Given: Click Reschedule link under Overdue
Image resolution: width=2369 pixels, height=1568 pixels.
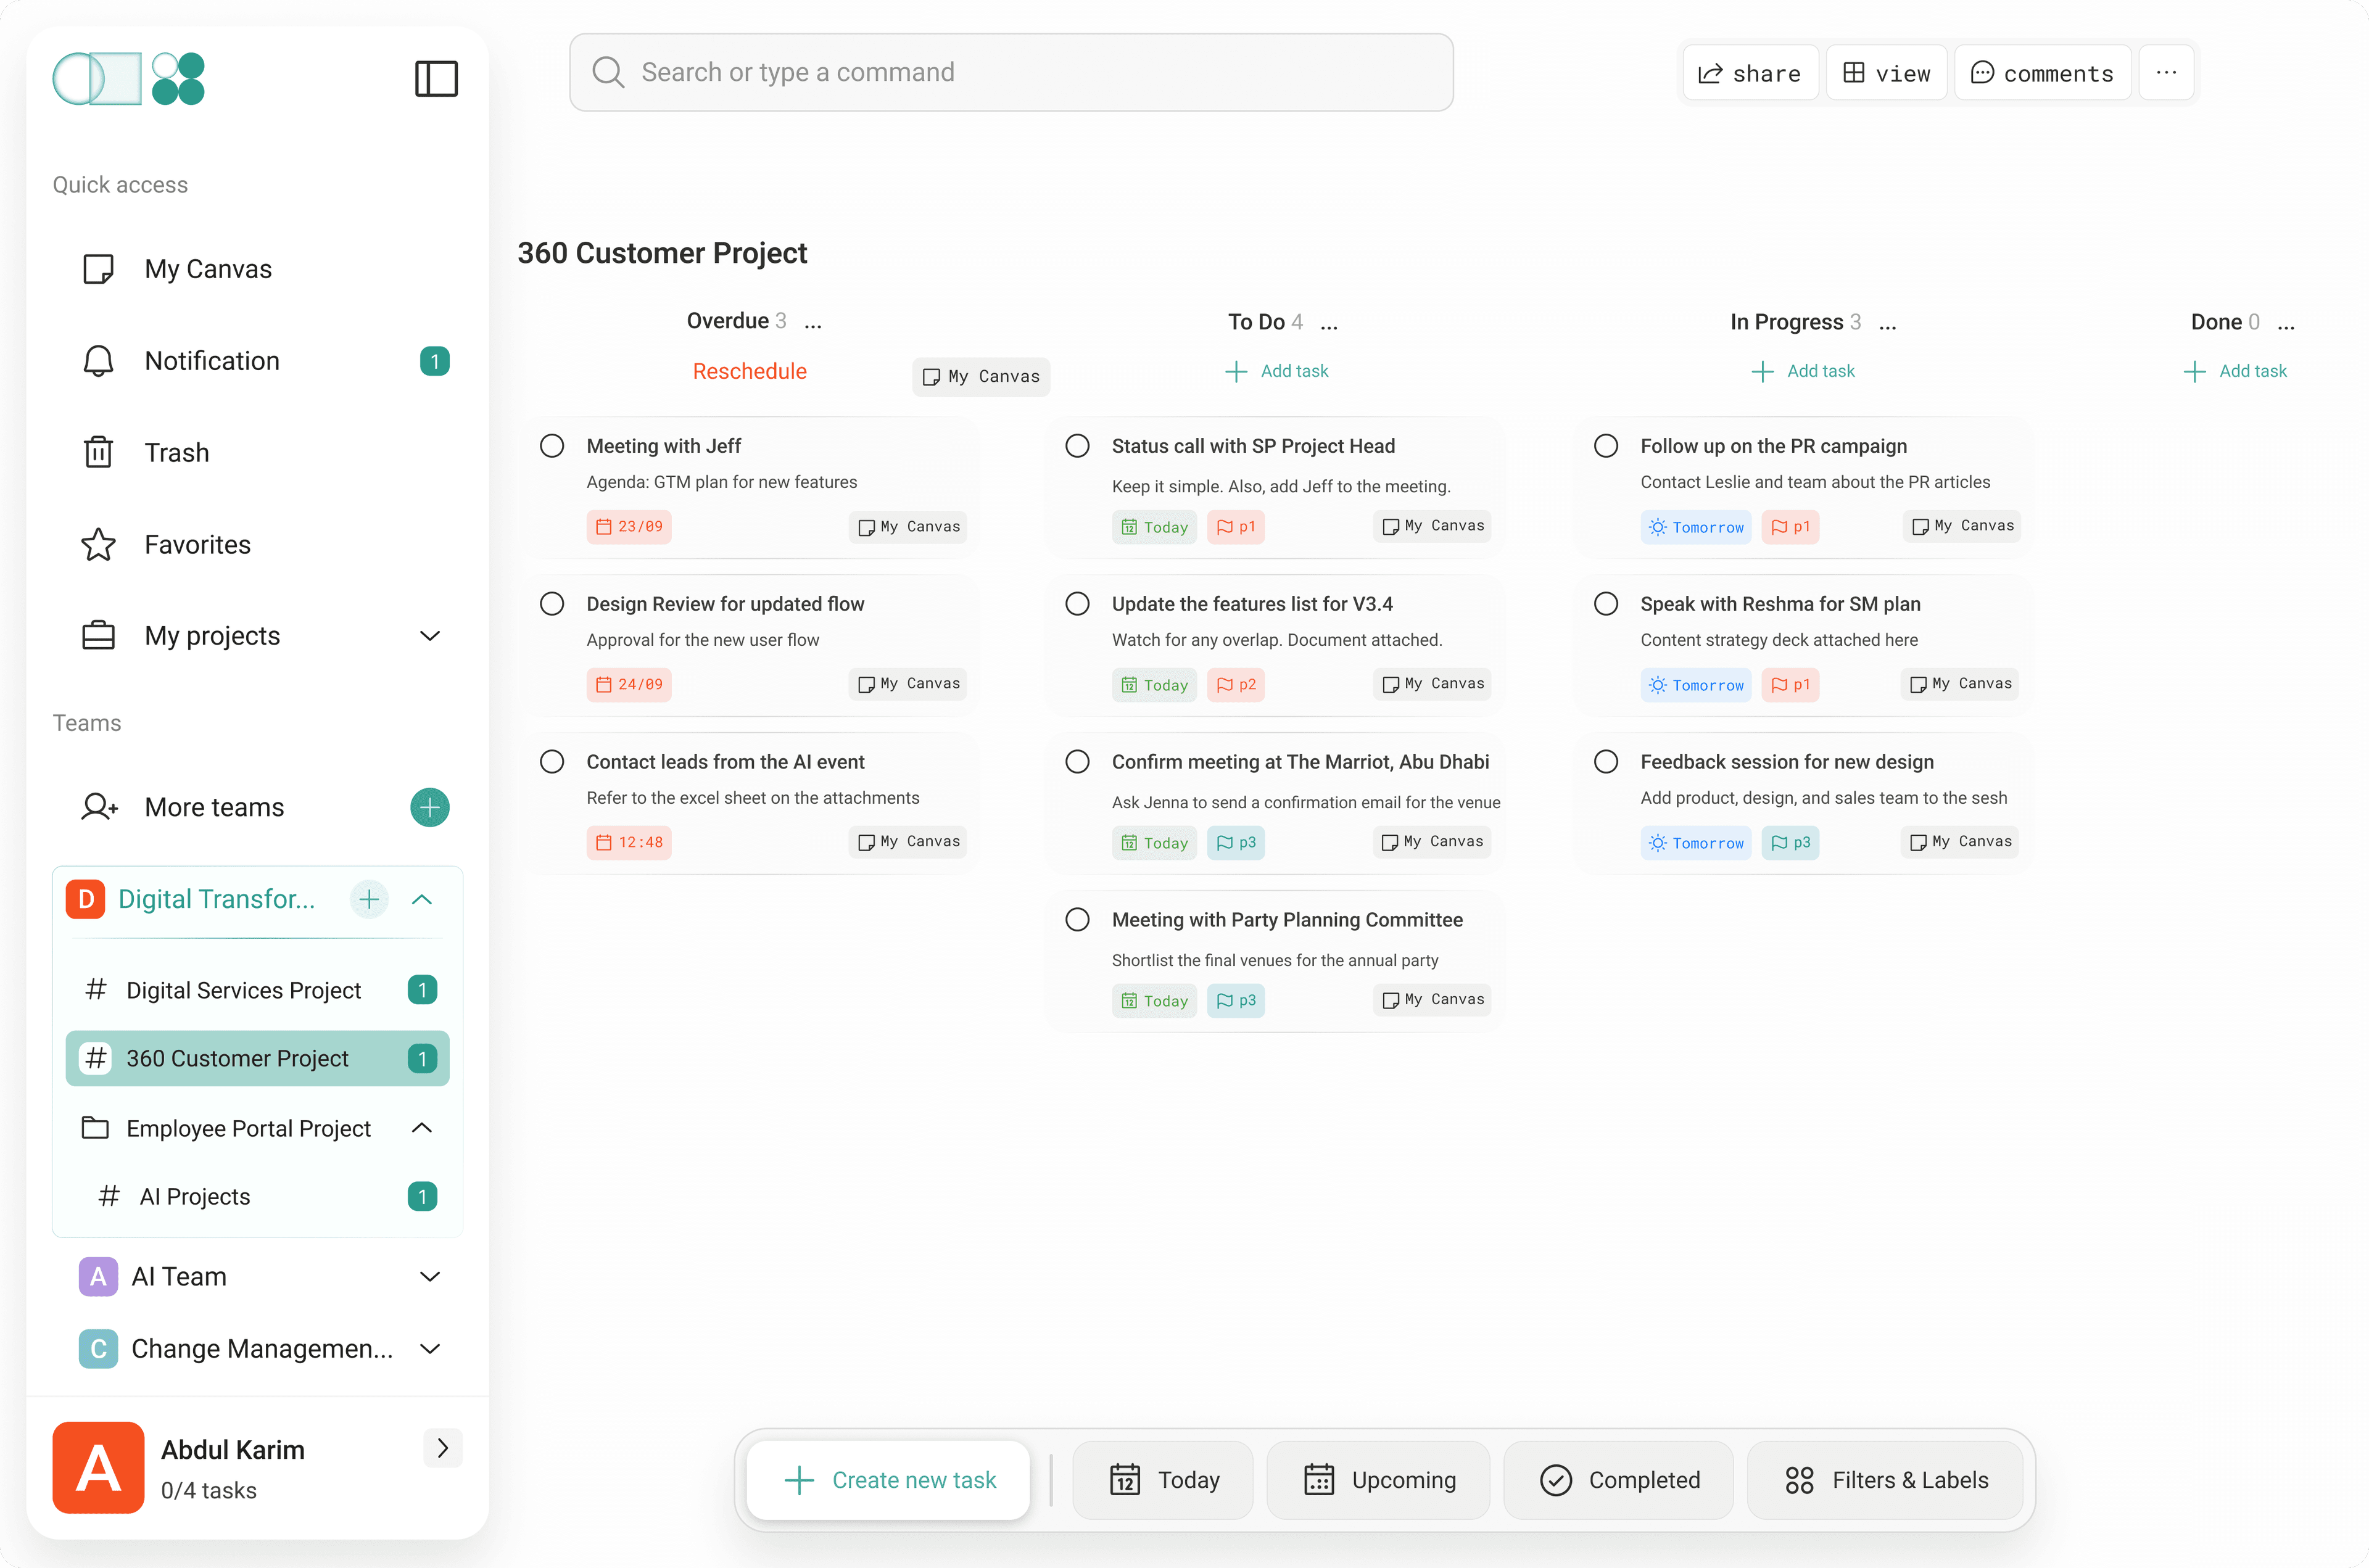Looking at the screenshot, I should coord(749,371).
